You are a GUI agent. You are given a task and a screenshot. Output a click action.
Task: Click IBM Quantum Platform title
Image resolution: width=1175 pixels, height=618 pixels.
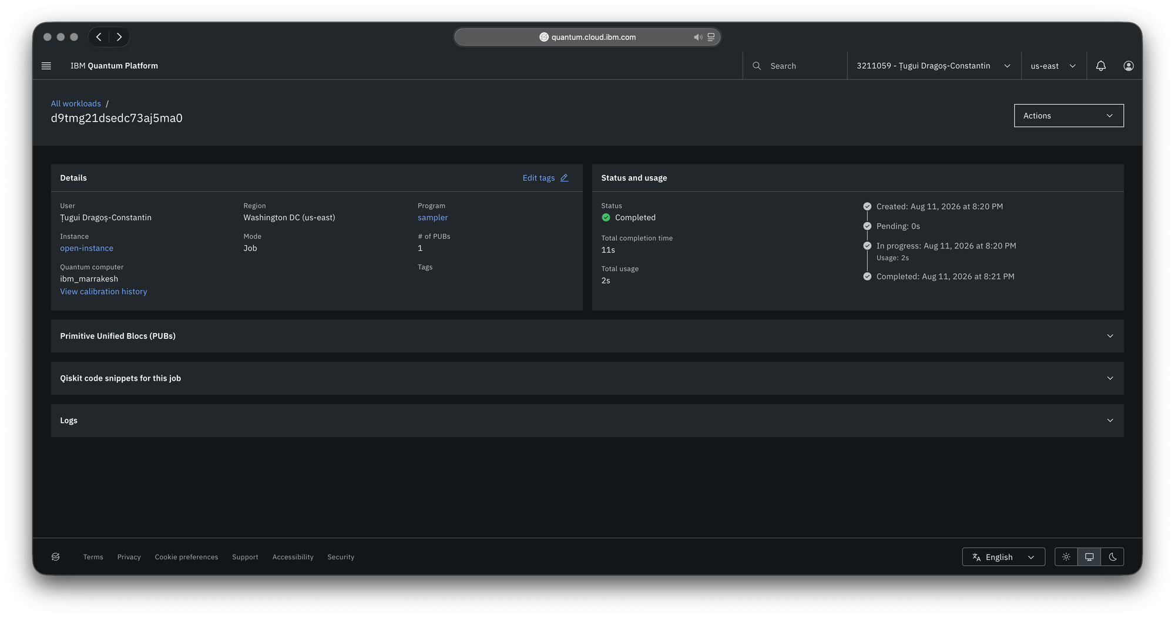(114, 66)
